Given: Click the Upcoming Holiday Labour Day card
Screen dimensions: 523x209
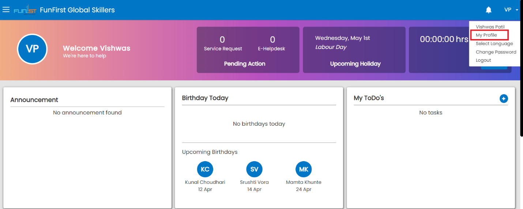Looking at the screenshot, I should 354,50.
